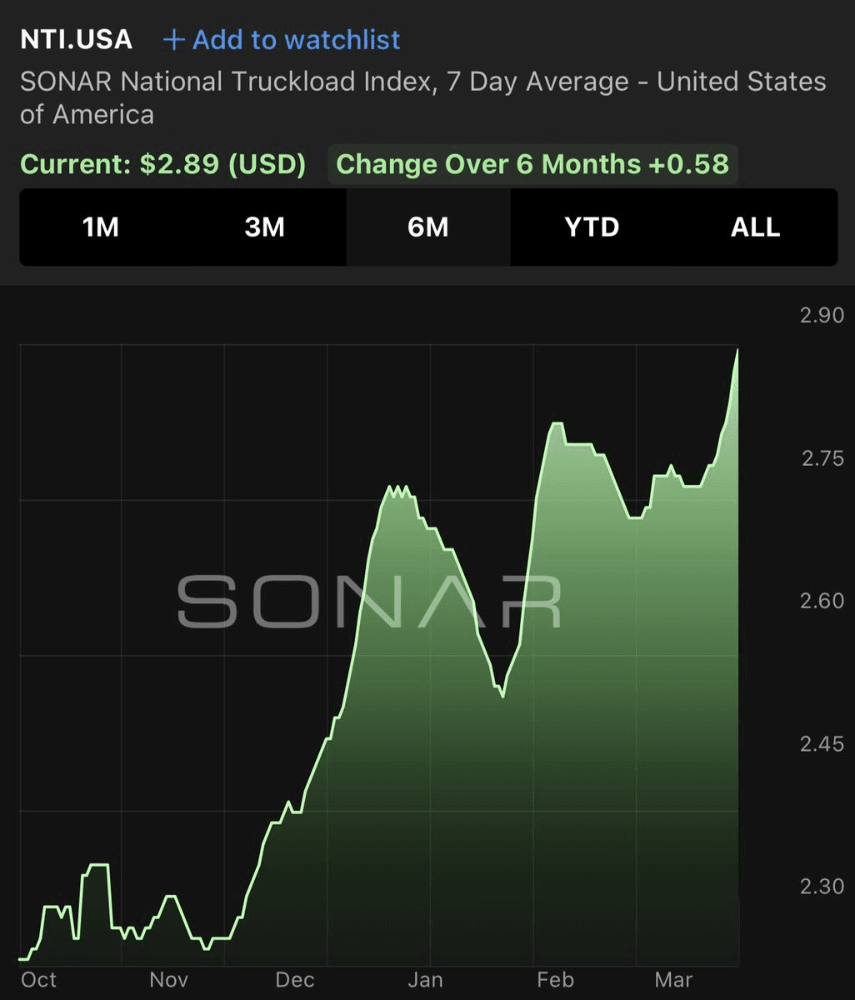The width and height of the screenshot is (855, 1000).
Task: Select the Dec marker on the time axis
Action: tap(294, 979)
